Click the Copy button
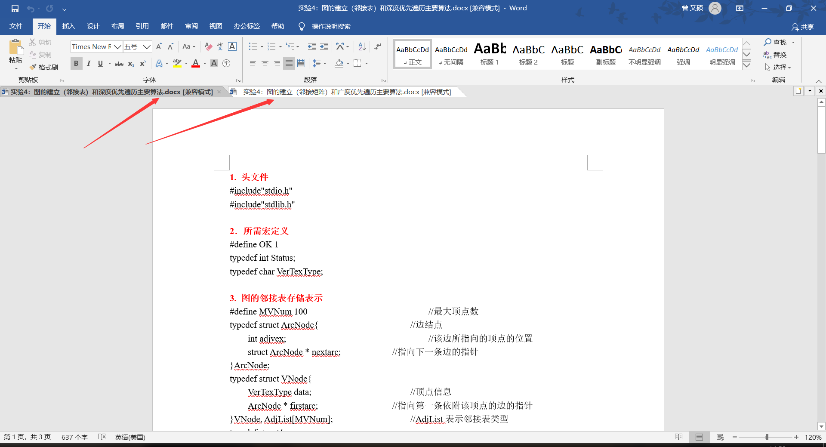 click(x=40, y=55)
